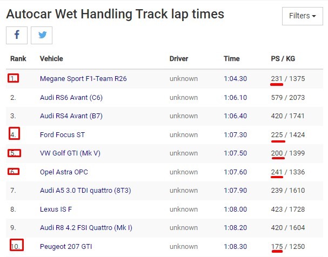This screenshot has width=328, height=257.
Task: Open VW Golf GTI (Mk V) page
Action: (70, 153)
